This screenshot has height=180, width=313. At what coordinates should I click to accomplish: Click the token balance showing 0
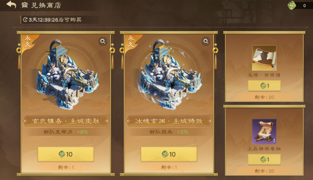click(304, 6)
